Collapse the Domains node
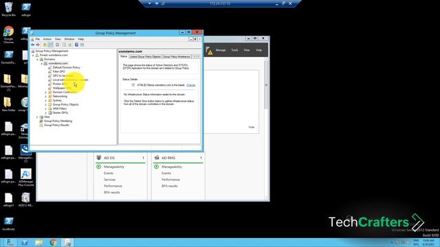The image size is (440, 247). (37, 60)
